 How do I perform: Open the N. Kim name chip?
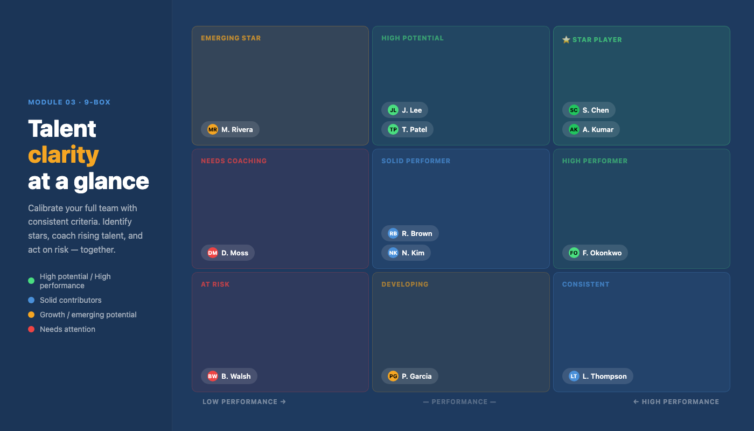pos(406,253)
